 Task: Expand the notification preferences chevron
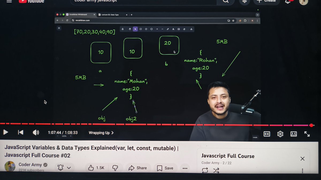point(69,168)
